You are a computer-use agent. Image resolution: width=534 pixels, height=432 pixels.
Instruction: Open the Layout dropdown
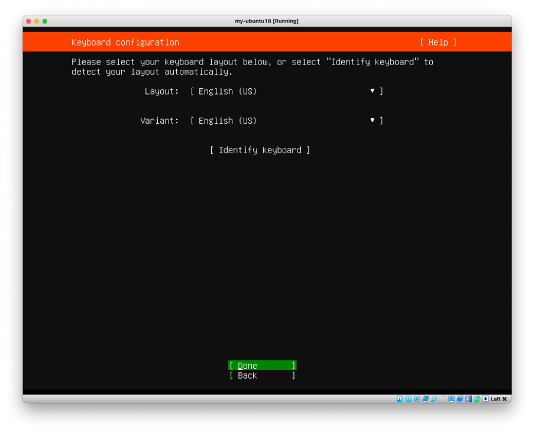[x=286, y=91]
